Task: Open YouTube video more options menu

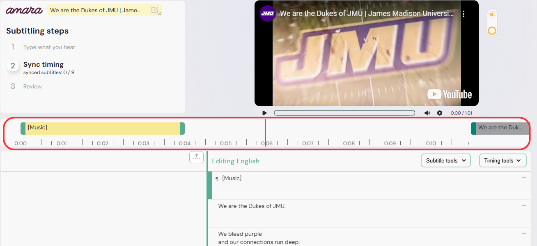Action: pyautogui.click(x=464, y=14)
